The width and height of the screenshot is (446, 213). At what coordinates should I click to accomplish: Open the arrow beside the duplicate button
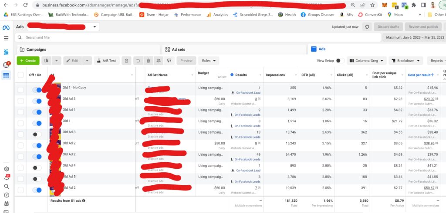(56, 61)
